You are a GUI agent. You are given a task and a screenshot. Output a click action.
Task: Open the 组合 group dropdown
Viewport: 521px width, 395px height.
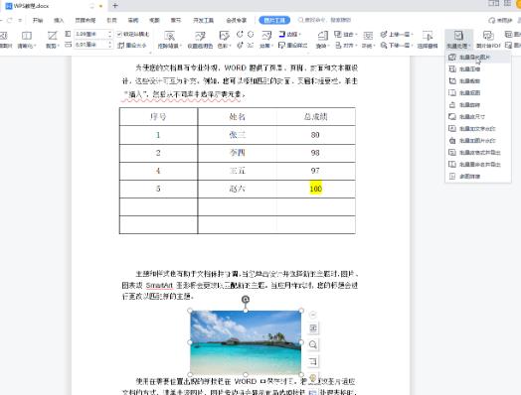[x=346, y=34]
